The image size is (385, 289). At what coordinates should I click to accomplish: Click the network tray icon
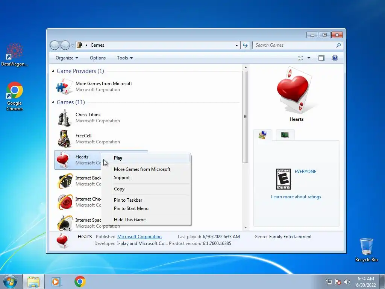329,282
